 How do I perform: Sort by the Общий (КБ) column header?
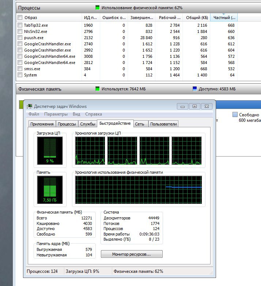coord(196,18)
